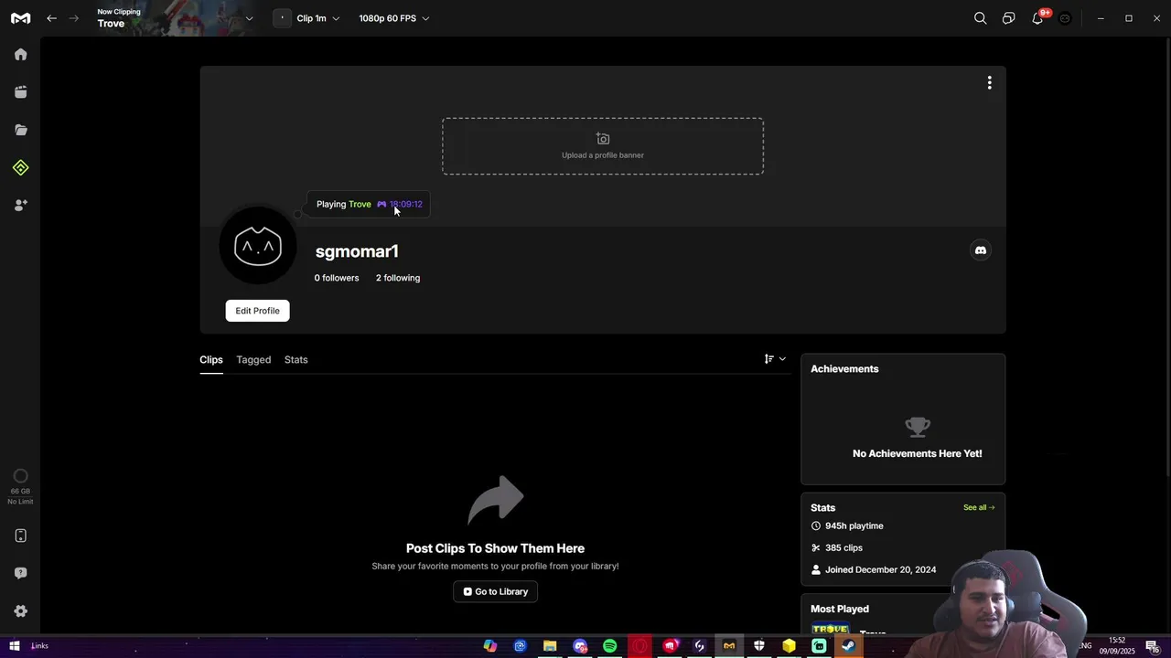
Task: Open Steam from the taskbar
Action: tap(849, 646)
